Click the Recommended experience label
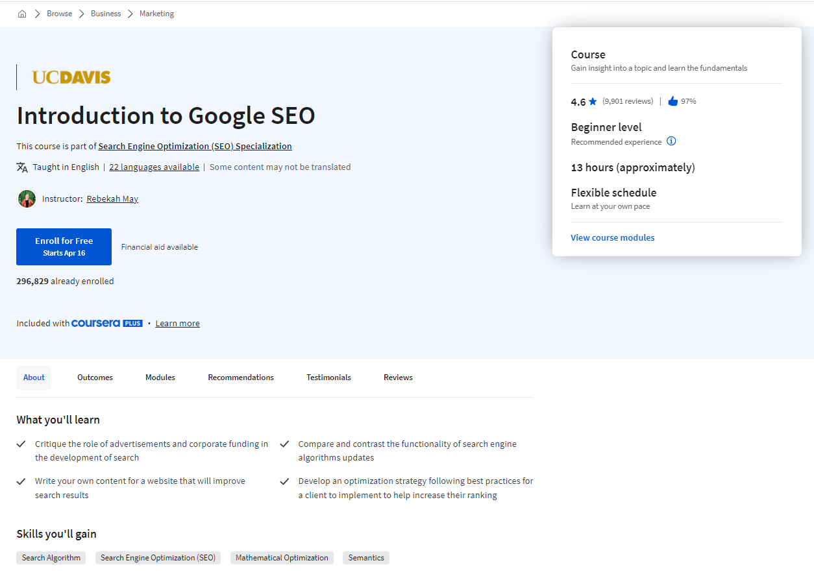 [617, 142]
